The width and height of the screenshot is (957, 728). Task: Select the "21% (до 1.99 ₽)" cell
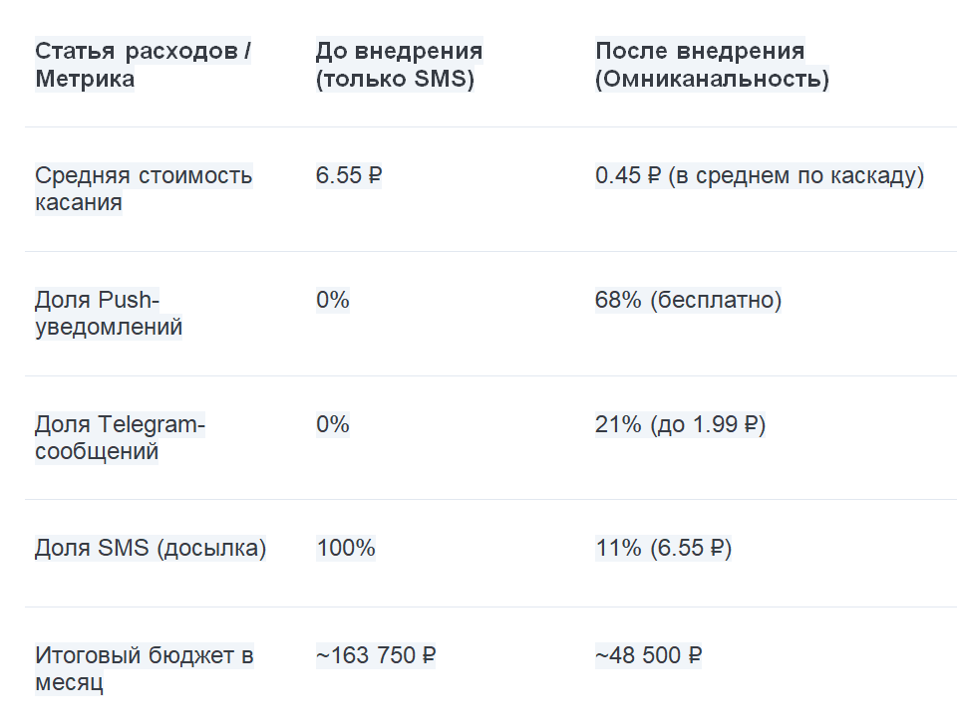tap(680, 425)
